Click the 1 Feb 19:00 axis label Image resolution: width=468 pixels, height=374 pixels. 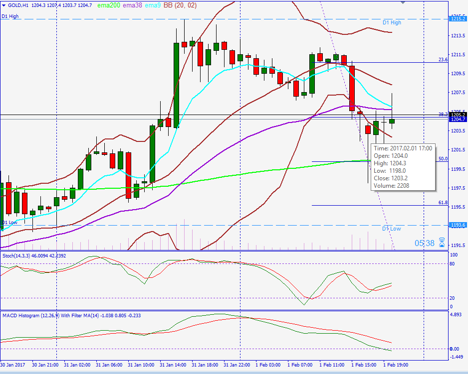point(397,365)
